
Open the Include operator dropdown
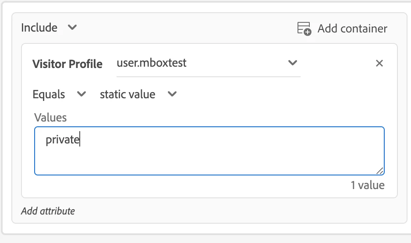pos(49,28)
